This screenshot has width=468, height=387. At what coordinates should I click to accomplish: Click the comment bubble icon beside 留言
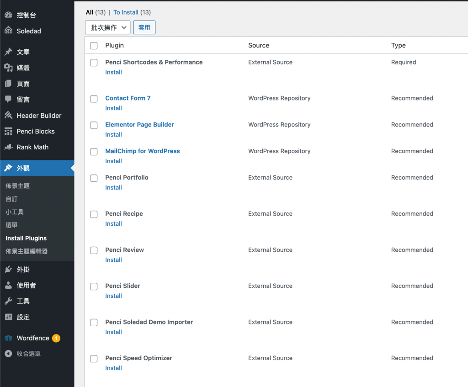pos(8,99)
